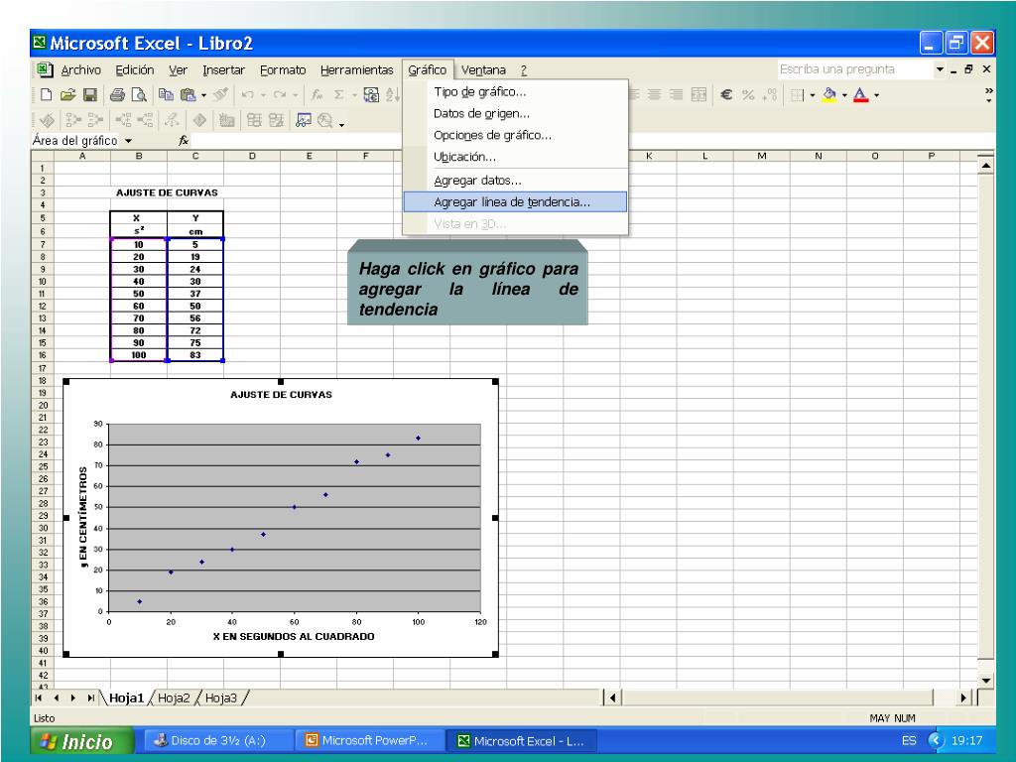Click the vertical scrollbar down arrow

point(986,681)
